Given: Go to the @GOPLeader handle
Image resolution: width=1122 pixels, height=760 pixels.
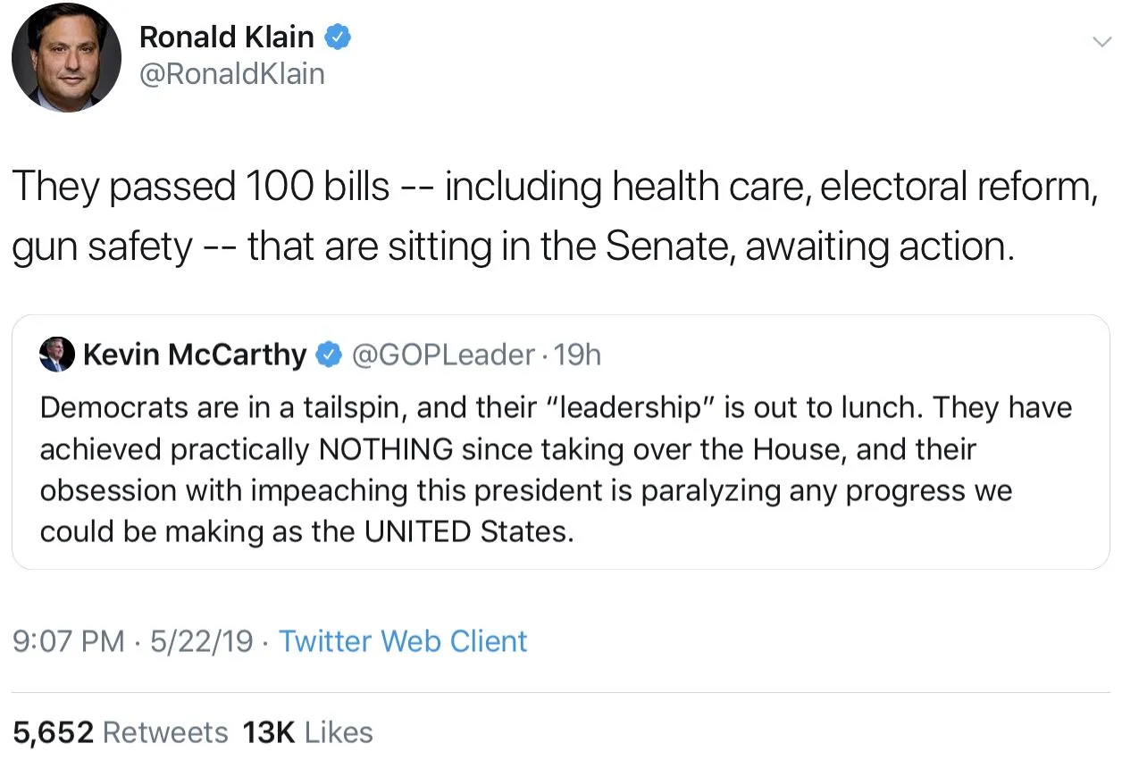Looking at the screenshot, I should [x=444, y=355].
